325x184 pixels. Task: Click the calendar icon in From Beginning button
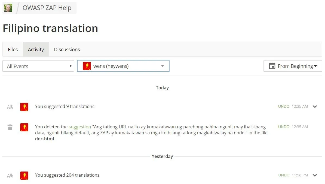(x=272, y=66)
